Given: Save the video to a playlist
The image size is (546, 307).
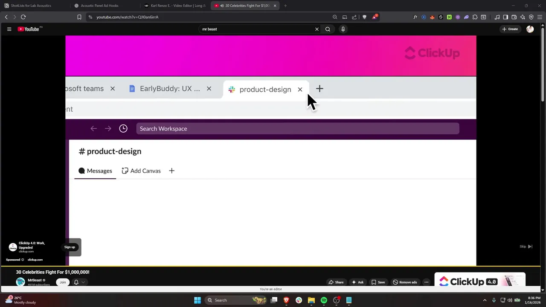Looking at the screenshot, I should tap(378, 282).
